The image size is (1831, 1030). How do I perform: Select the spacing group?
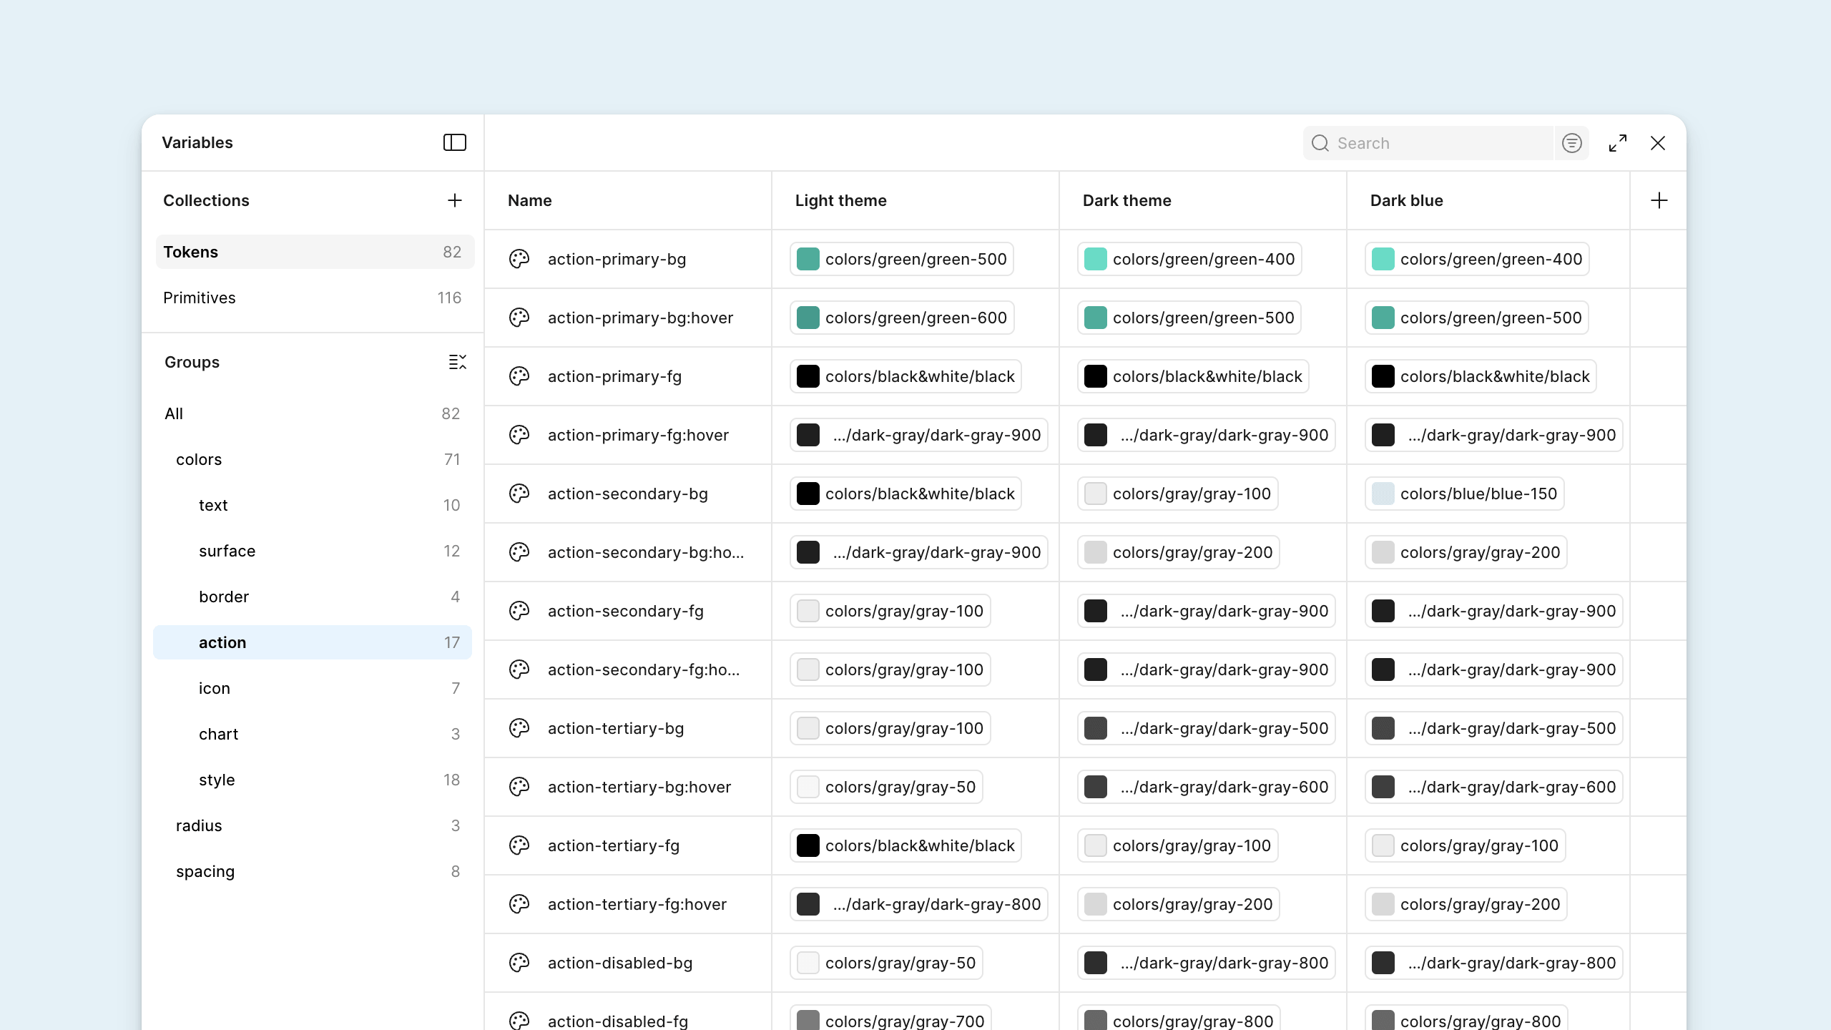point(205,870)
